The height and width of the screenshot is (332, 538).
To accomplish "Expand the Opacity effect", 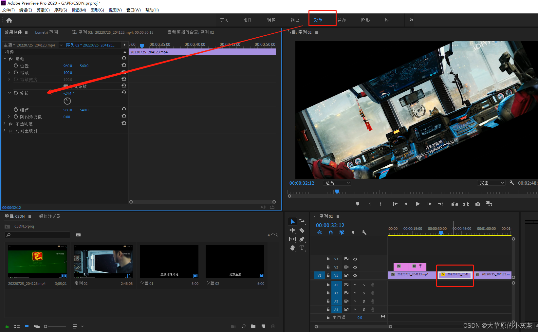I will click(5, 123).
